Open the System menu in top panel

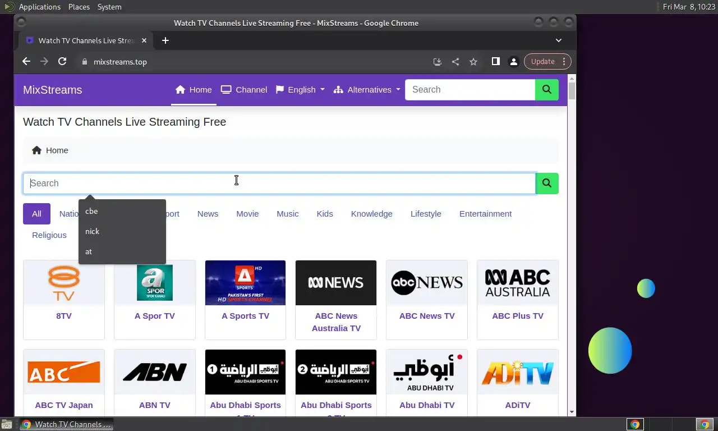[x=109, y=7]
